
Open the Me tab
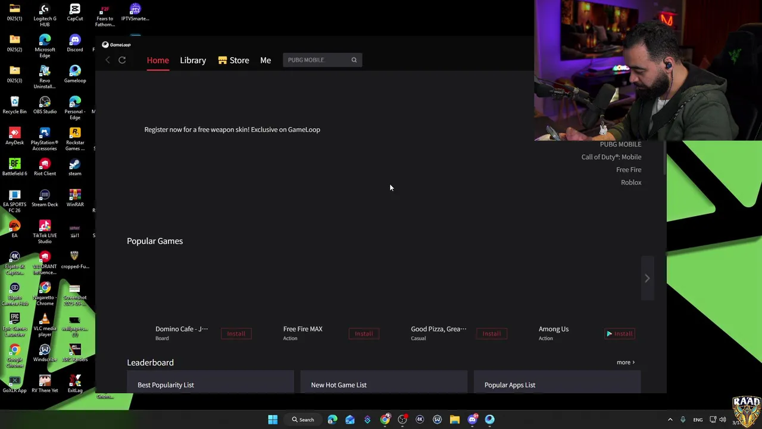(266, 60)
